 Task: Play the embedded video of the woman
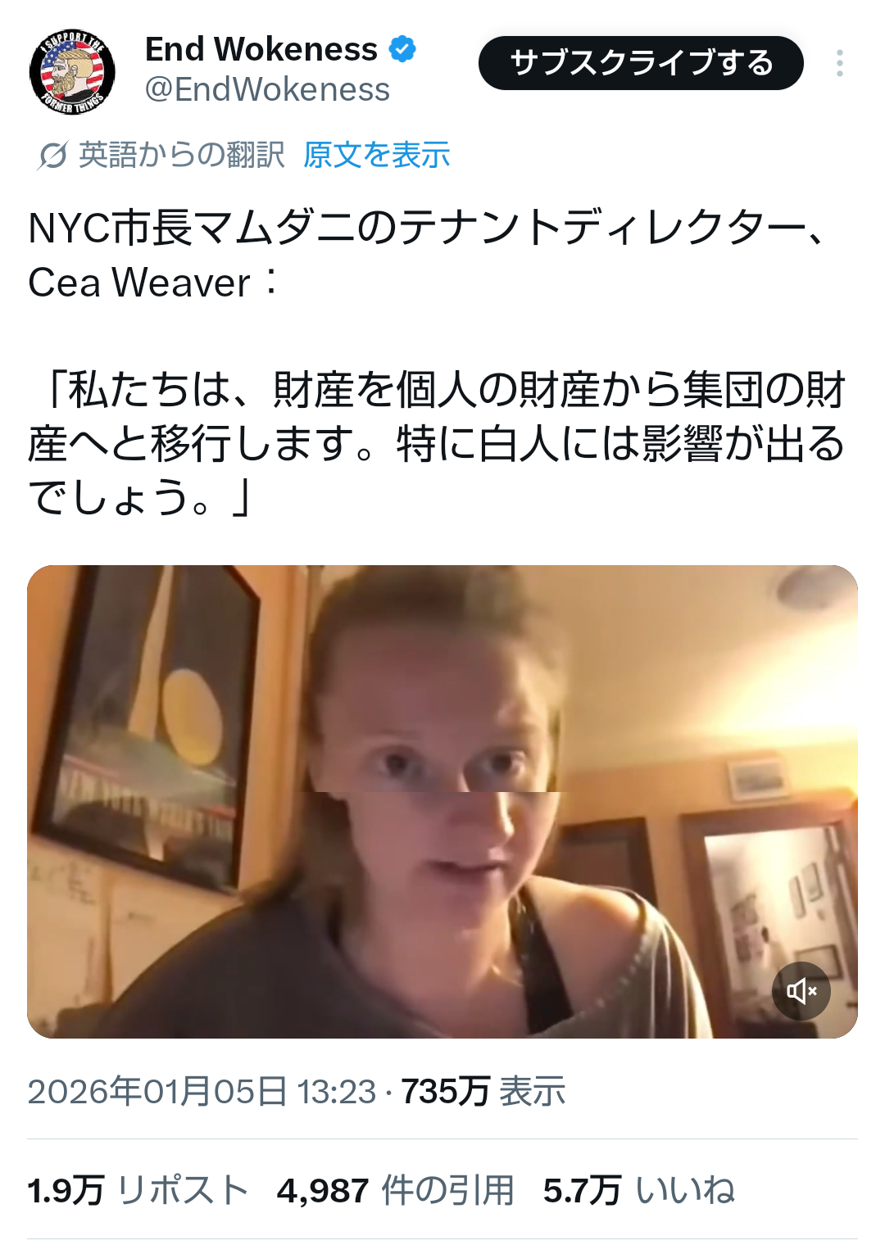(x=442, y=801)
